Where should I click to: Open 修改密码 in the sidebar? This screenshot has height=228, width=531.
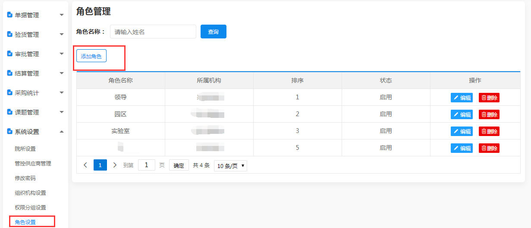pos(25,178)
